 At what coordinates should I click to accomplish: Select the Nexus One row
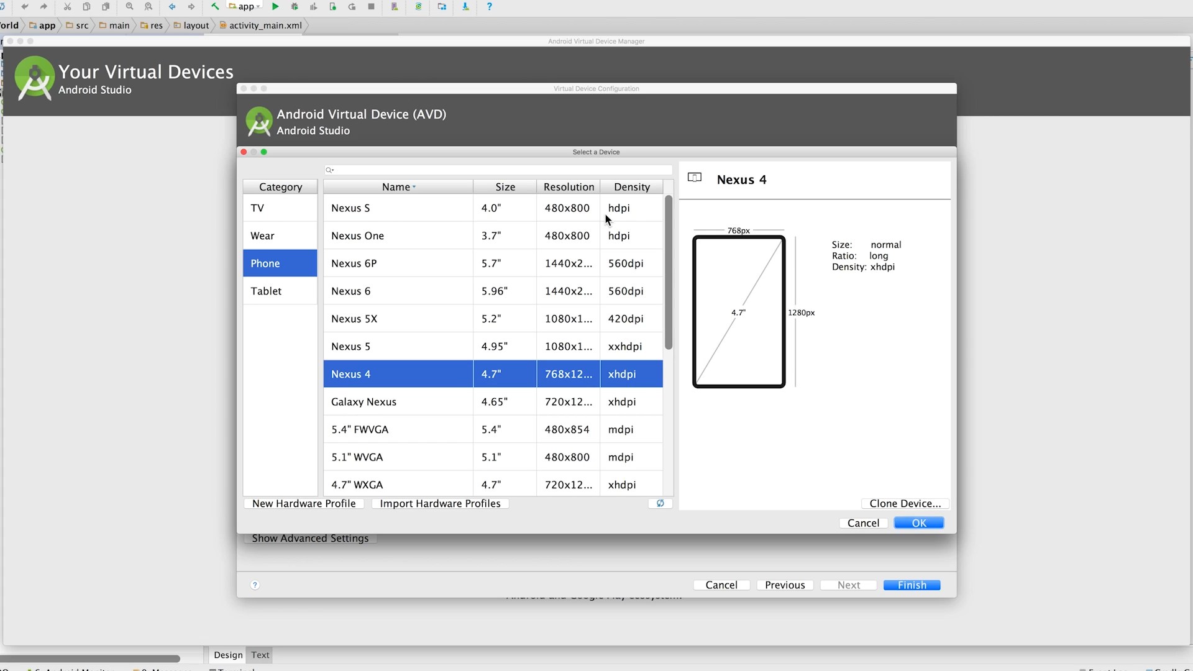click(493, 235)
